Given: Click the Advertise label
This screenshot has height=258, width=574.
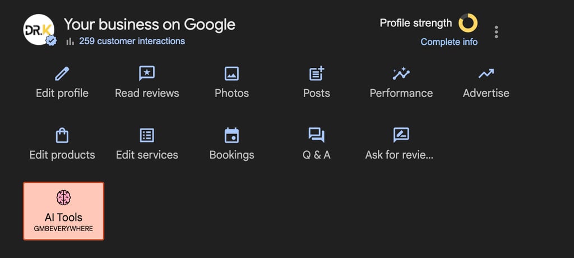Looking at the screenshot, I should click(x=486, y=93).
